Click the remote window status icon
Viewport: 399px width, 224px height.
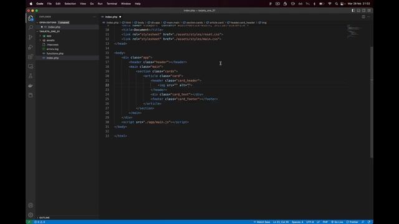click(x=29, y=222)
